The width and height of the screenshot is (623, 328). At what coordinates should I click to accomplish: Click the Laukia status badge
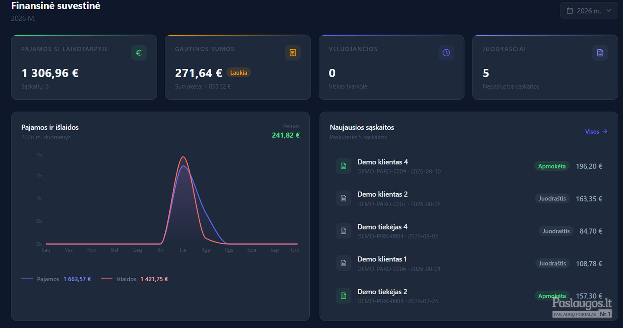coord(239,73)
